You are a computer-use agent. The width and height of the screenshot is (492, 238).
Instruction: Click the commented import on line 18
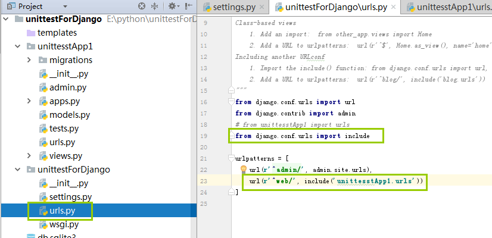(292, 124)
